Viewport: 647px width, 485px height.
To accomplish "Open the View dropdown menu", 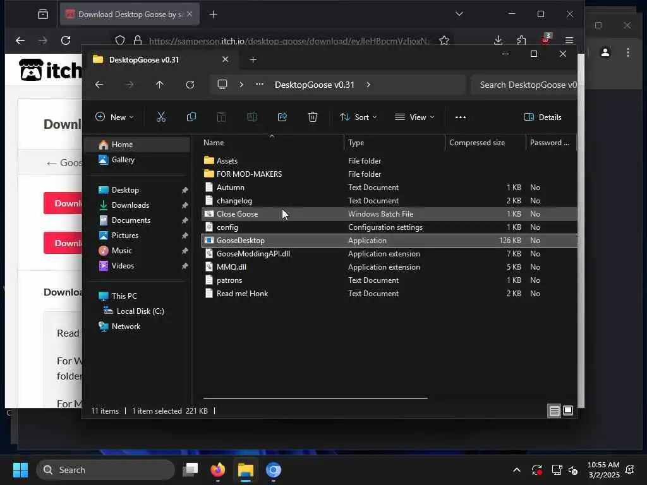I will (414, 117).
